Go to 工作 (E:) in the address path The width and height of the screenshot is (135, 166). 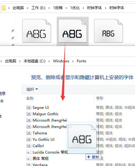[38, 8]
